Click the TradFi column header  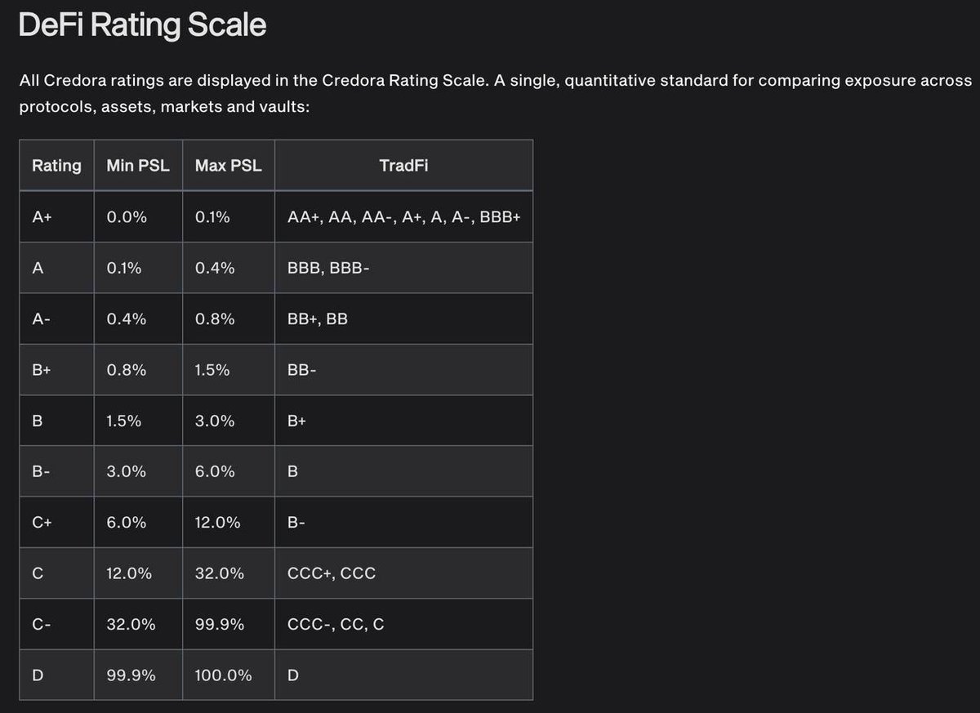tap(403, 166)
